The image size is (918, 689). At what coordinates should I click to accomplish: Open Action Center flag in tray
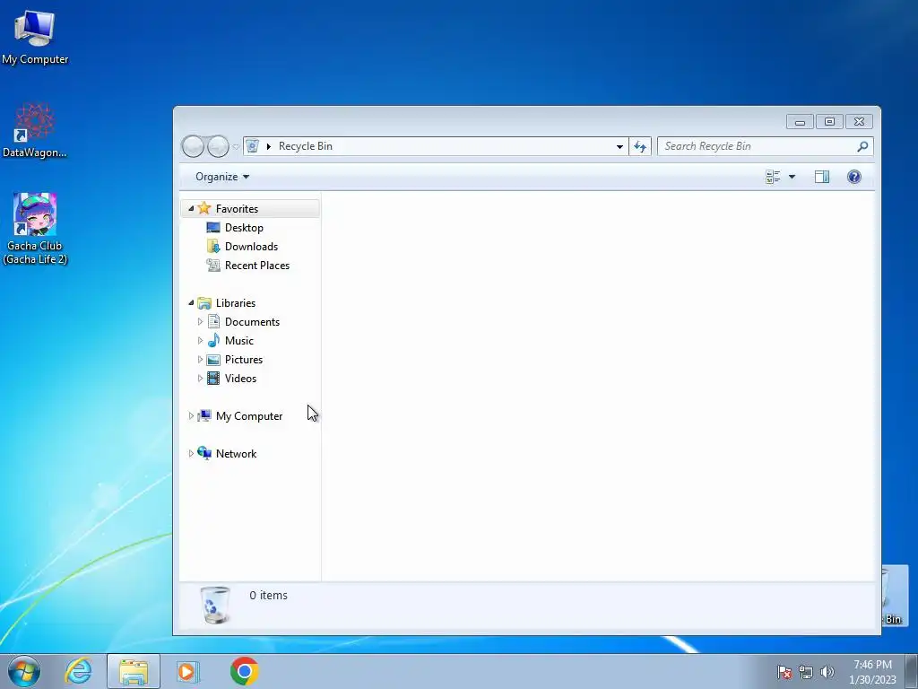tap(784, 673)
